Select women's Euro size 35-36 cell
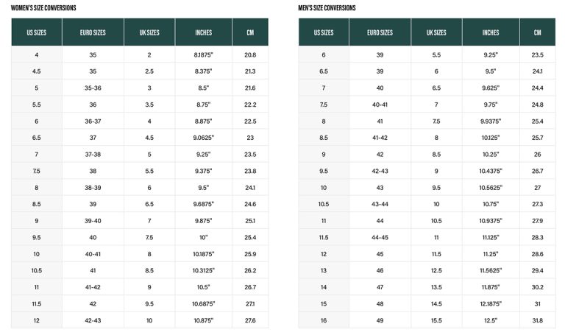Screen dimensions: 565x335 (93, 88)
